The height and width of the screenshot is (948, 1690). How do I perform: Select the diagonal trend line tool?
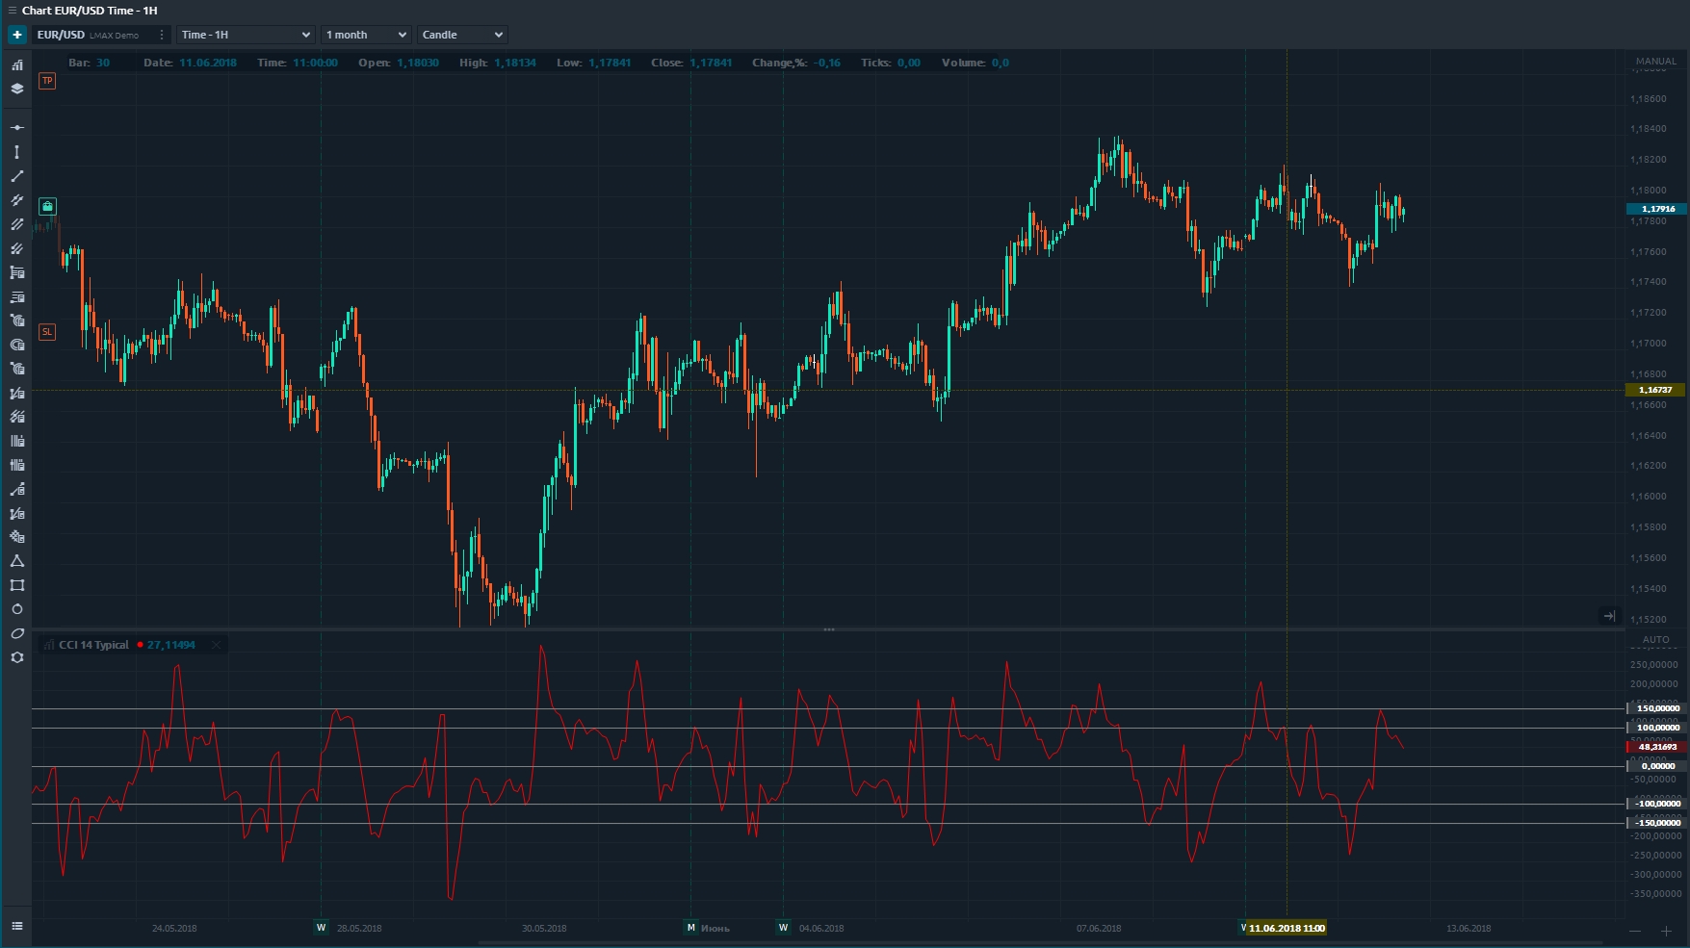[x=17, y=176]
